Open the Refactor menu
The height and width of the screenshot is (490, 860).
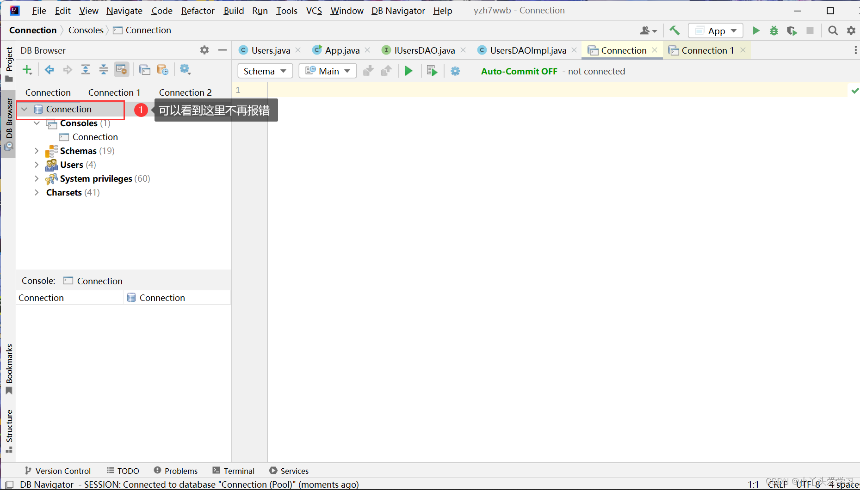(x=198, y=11)
